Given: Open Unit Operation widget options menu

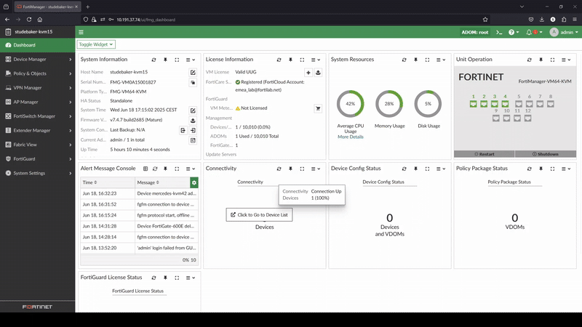Looking at the screenshot, I should coord(566,60).
